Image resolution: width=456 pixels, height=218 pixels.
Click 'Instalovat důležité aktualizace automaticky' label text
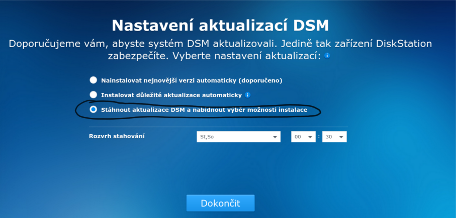[x=171, y=95]
